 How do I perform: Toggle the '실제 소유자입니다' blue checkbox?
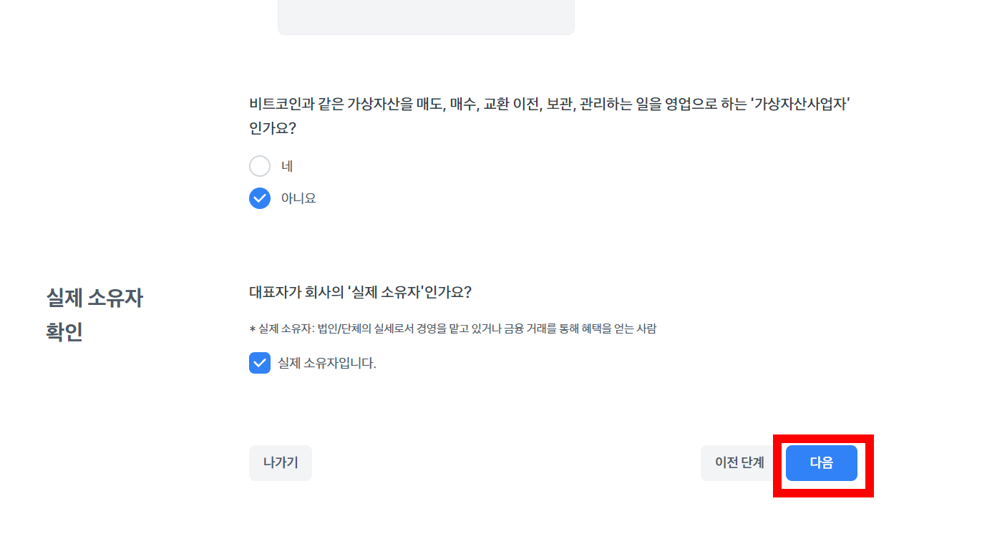pos(260,363)
